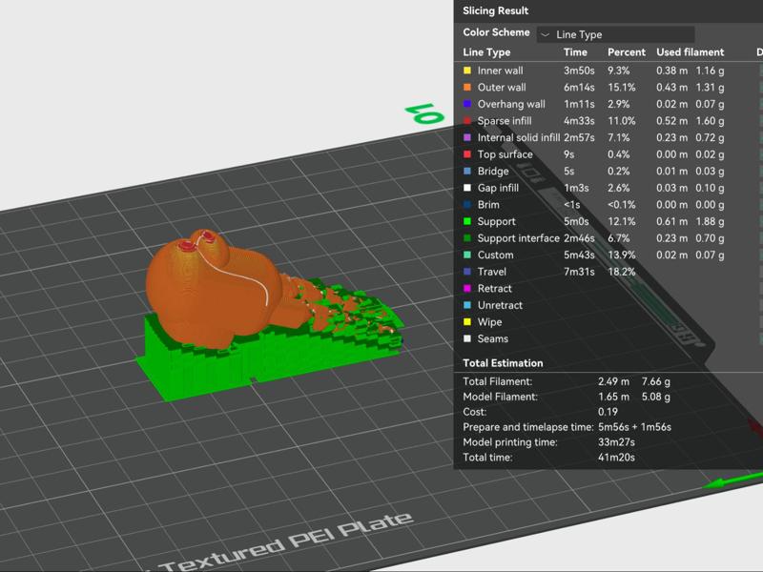Select the Gap infill entry

tap(498, 188)
